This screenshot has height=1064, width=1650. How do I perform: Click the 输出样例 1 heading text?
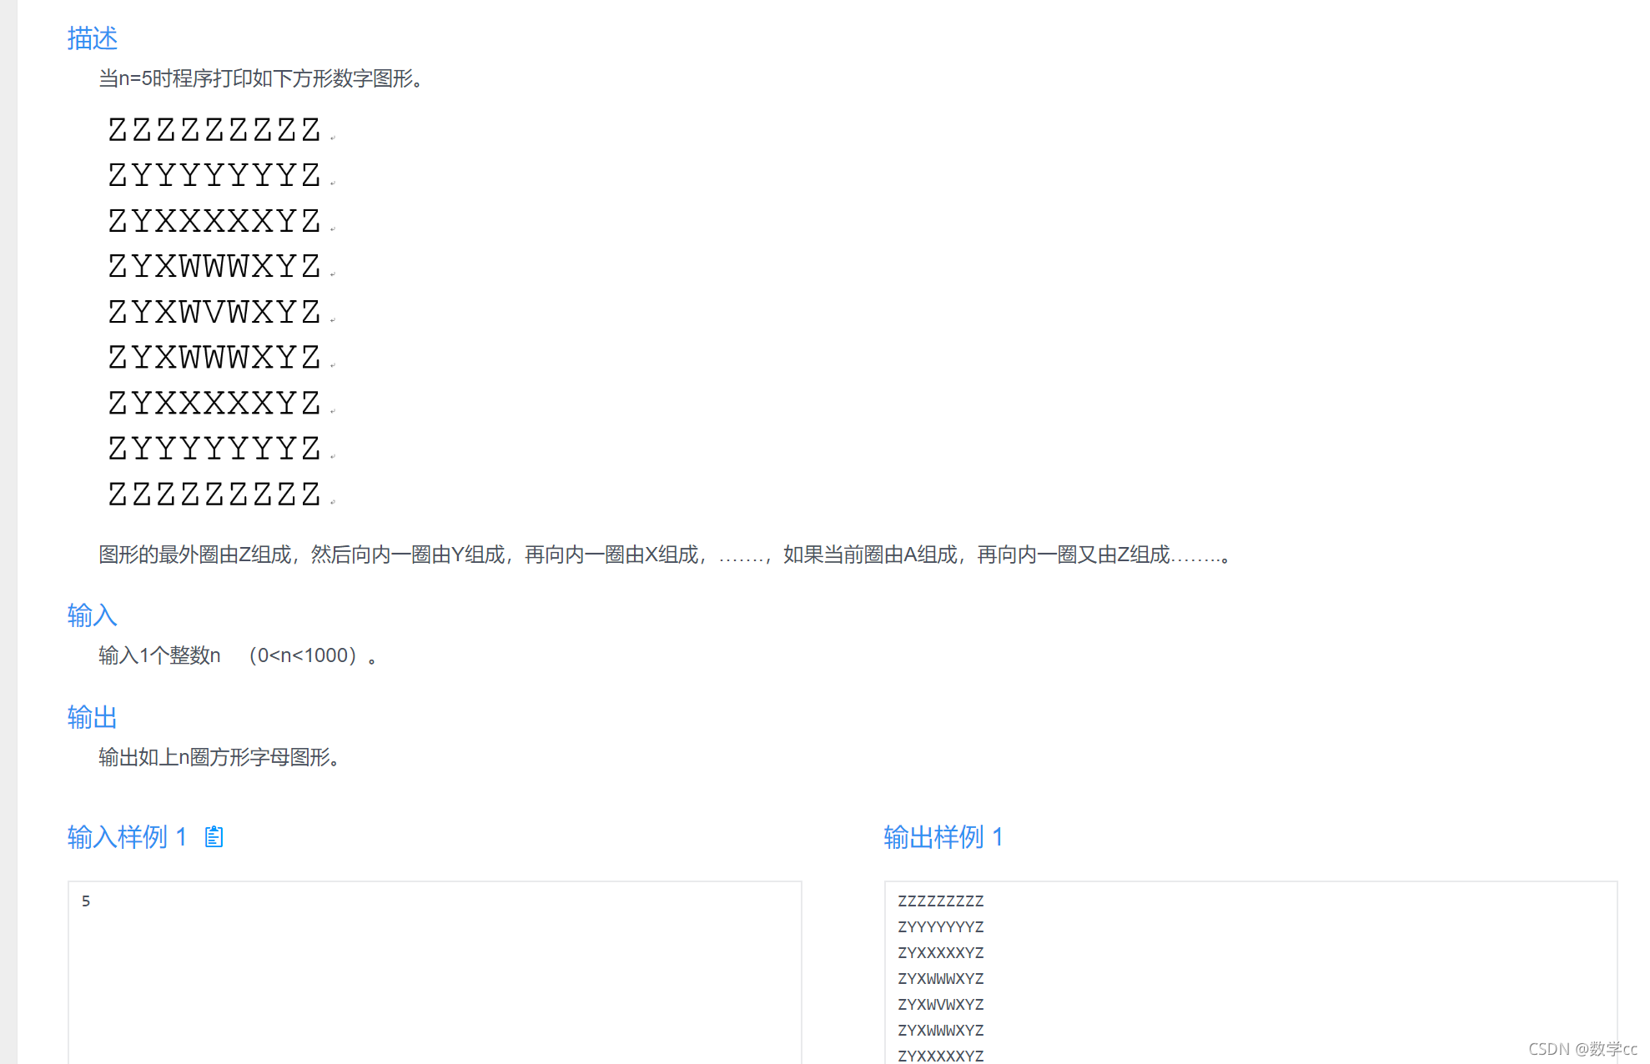[x=943, y=836]
